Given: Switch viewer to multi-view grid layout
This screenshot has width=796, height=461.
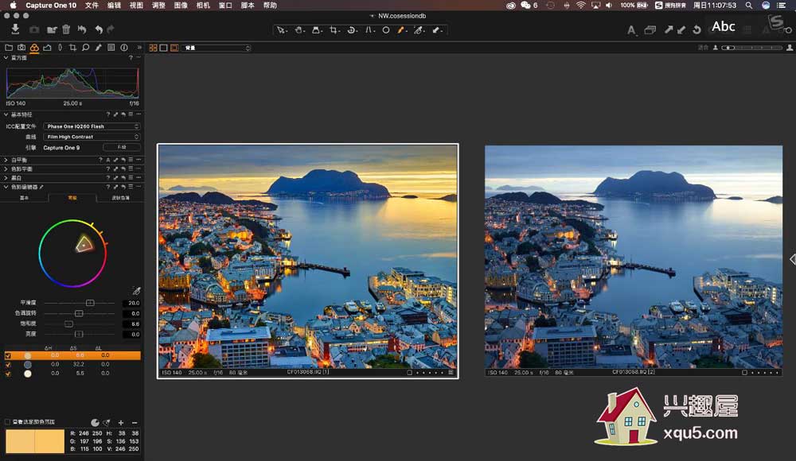Looking at the screenshot, I should 153,48.
